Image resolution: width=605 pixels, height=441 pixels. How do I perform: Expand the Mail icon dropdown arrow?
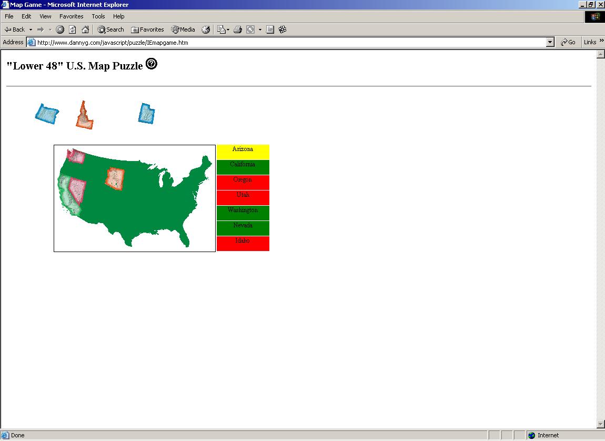(x=228, y=29)
